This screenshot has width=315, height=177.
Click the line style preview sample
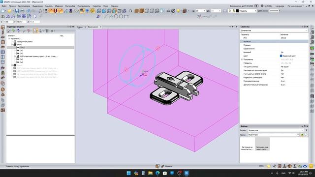(274, 11)
